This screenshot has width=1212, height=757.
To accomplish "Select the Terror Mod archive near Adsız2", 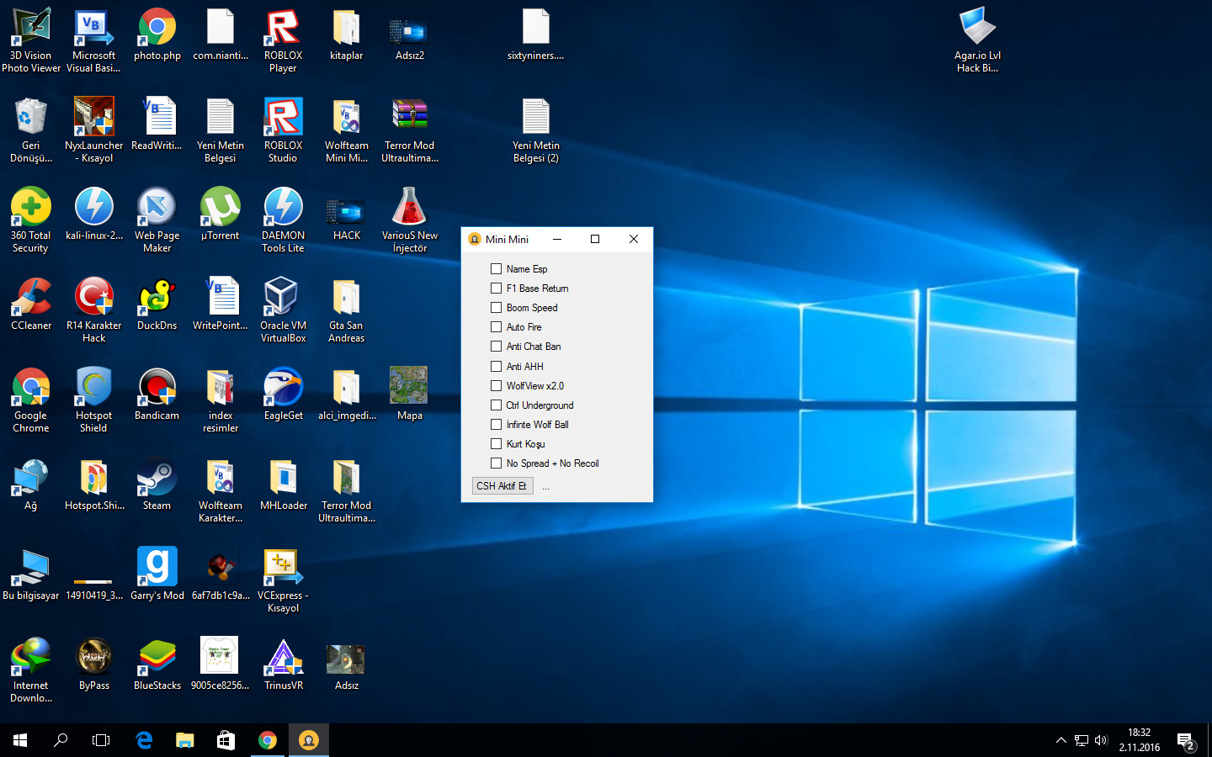I will pos(410,130).
